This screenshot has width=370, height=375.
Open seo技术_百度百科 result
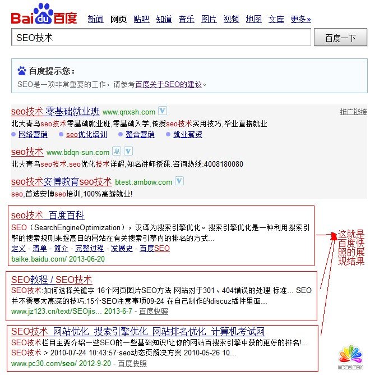[x=48, y=215]
